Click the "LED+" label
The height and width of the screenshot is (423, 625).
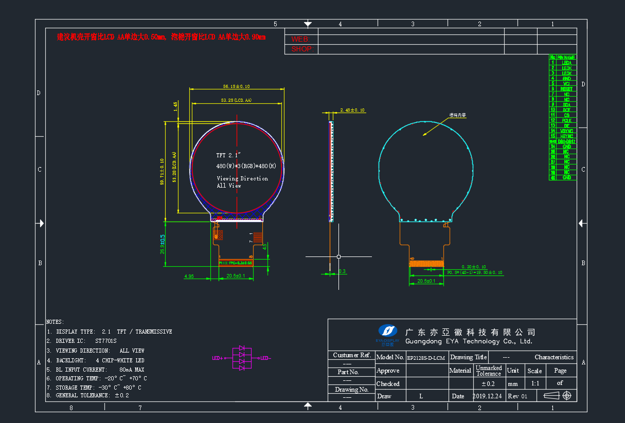click(x=218, y=358)
